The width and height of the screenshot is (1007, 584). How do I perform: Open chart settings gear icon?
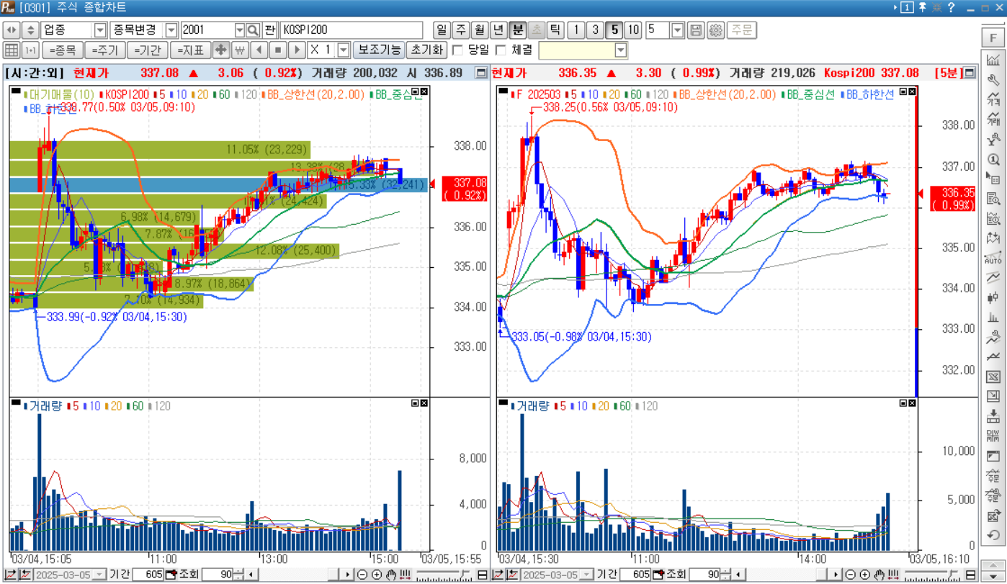715,30
